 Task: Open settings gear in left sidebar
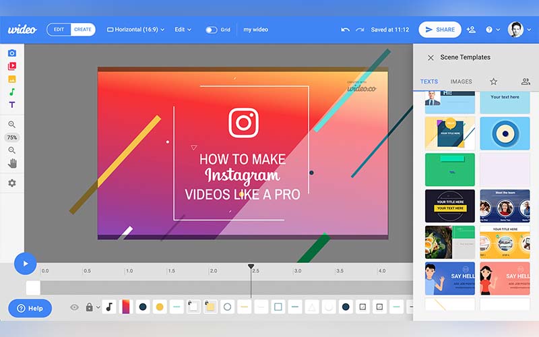click(12, 183)
